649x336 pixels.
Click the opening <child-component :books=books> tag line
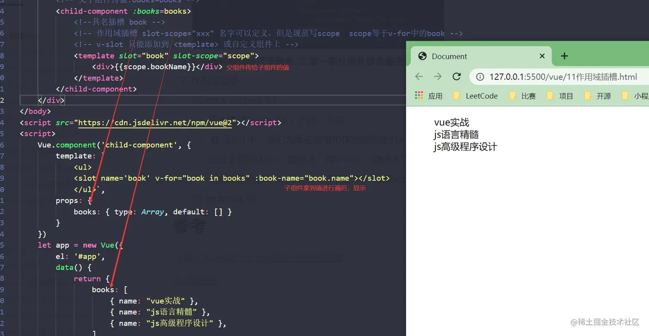pos(124,11)
